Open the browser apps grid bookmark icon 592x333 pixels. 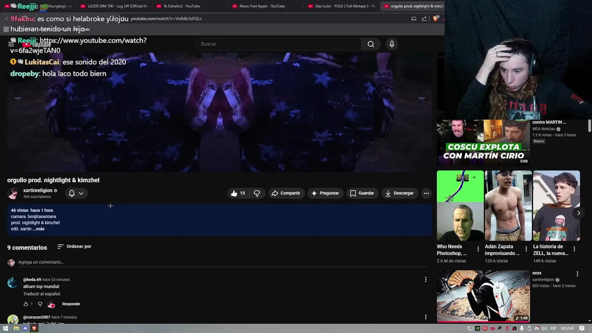[6, 29]
